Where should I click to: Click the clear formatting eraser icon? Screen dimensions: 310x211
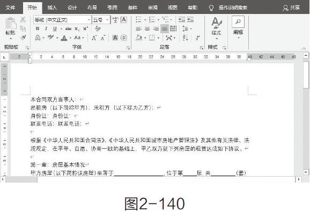(98, 28)
